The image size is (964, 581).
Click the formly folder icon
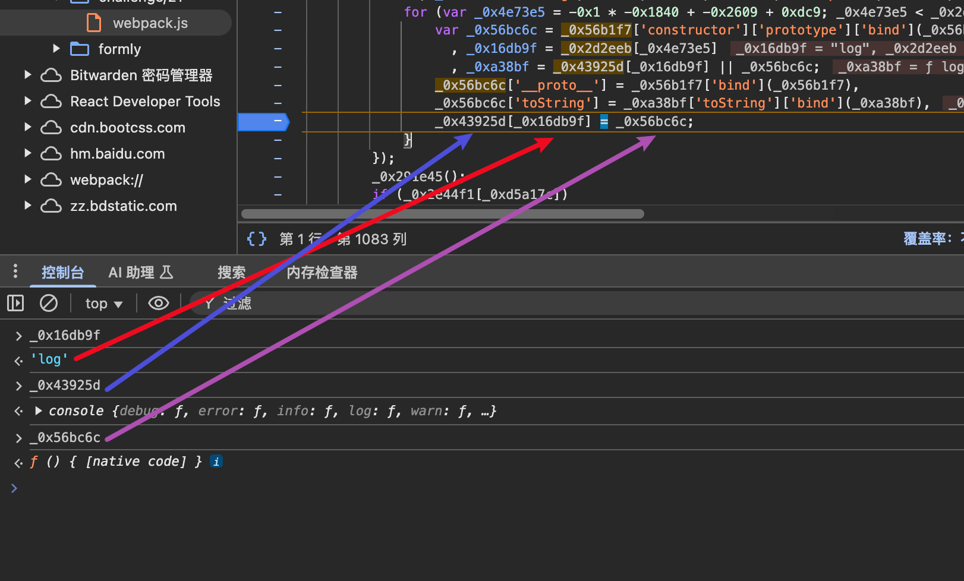(80, 49)
